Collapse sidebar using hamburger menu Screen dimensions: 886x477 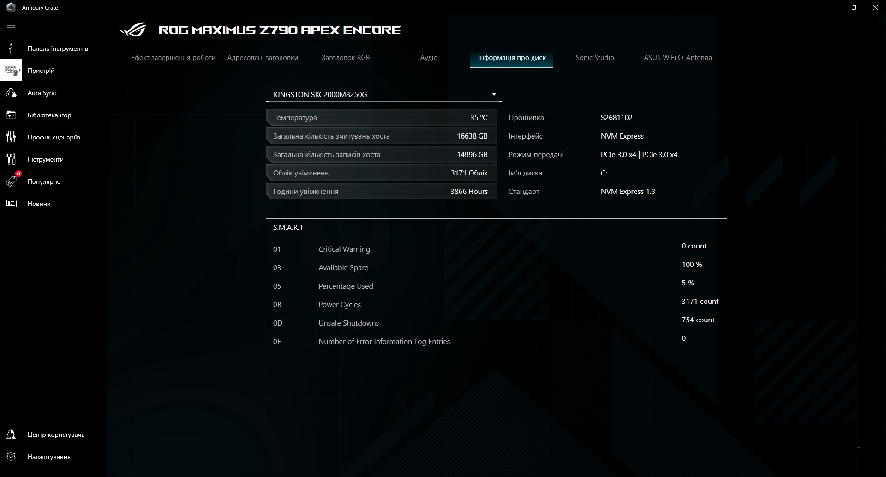click(x=11, y=26)
